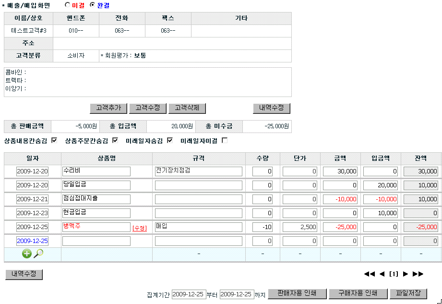Select the 완결 radio button

click(93, 5)
